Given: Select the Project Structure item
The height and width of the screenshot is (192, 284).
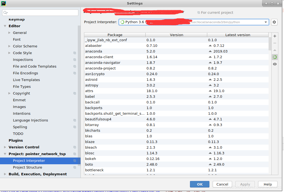Looking at the screenshot, I should [x=28, y=167].
